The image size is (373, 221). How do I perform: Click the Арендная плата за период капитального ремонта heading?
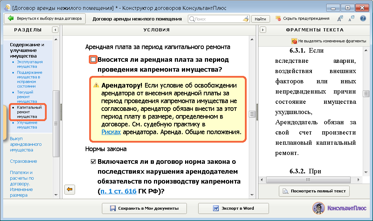pos(158,47)
